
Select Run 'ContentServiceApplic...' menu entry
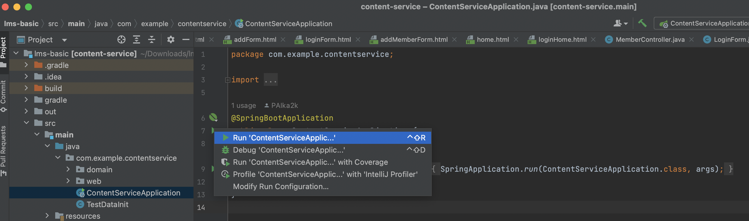[322, 138]
